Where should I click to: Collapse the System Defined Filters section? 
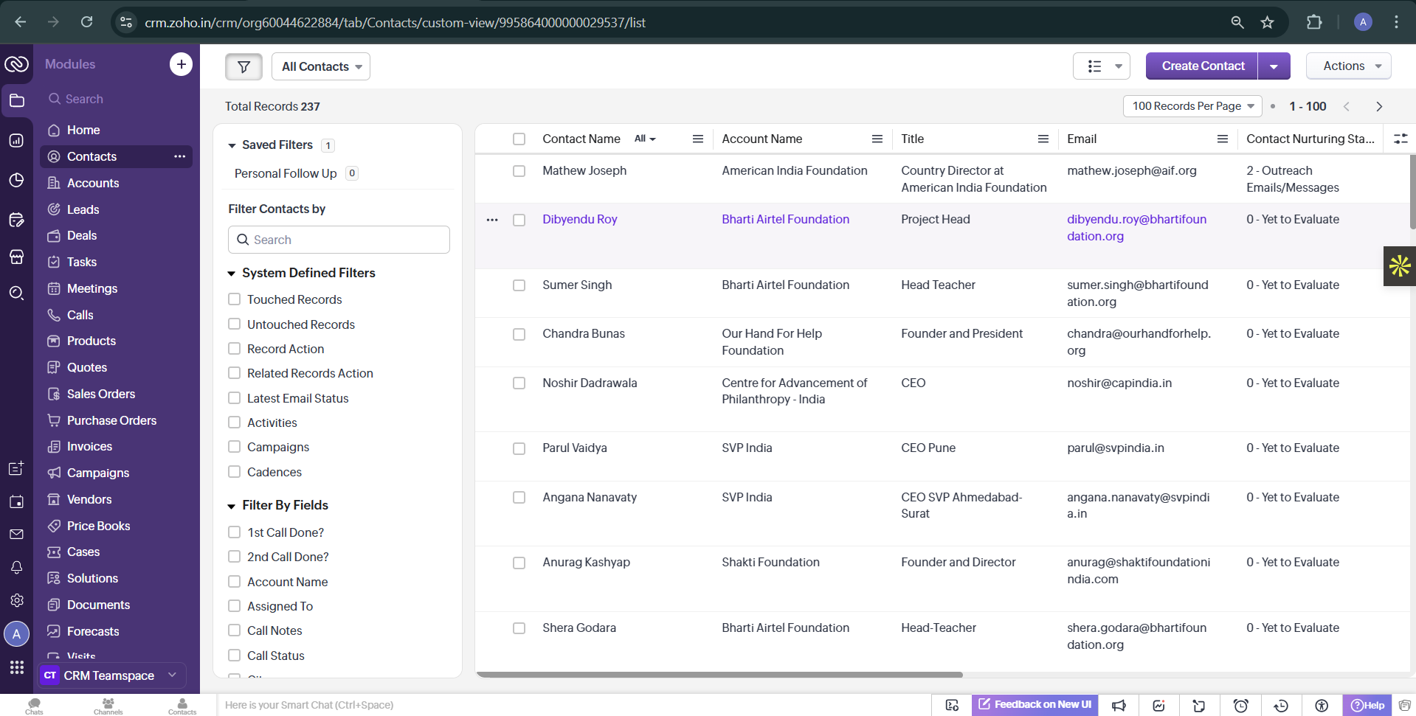click(x=232, y=274)
